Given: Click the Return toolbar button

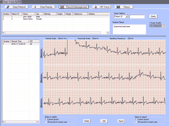Looking at the screenshot, I should (124, 7).
